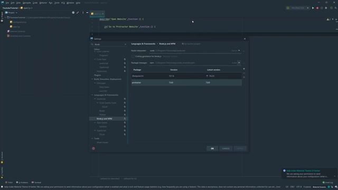Image resolution: width=338 pixels, height=190 pixels.
Task: Select Inspections settings item
Action: [x=101, y=71]
